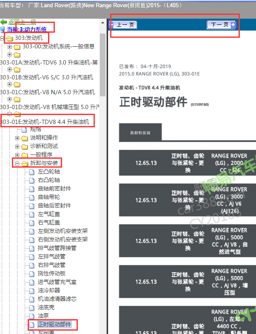Expand the 303-00:发动机系统-一般信息 node
The height and width of the screenshot is (334, 256).
9,46
